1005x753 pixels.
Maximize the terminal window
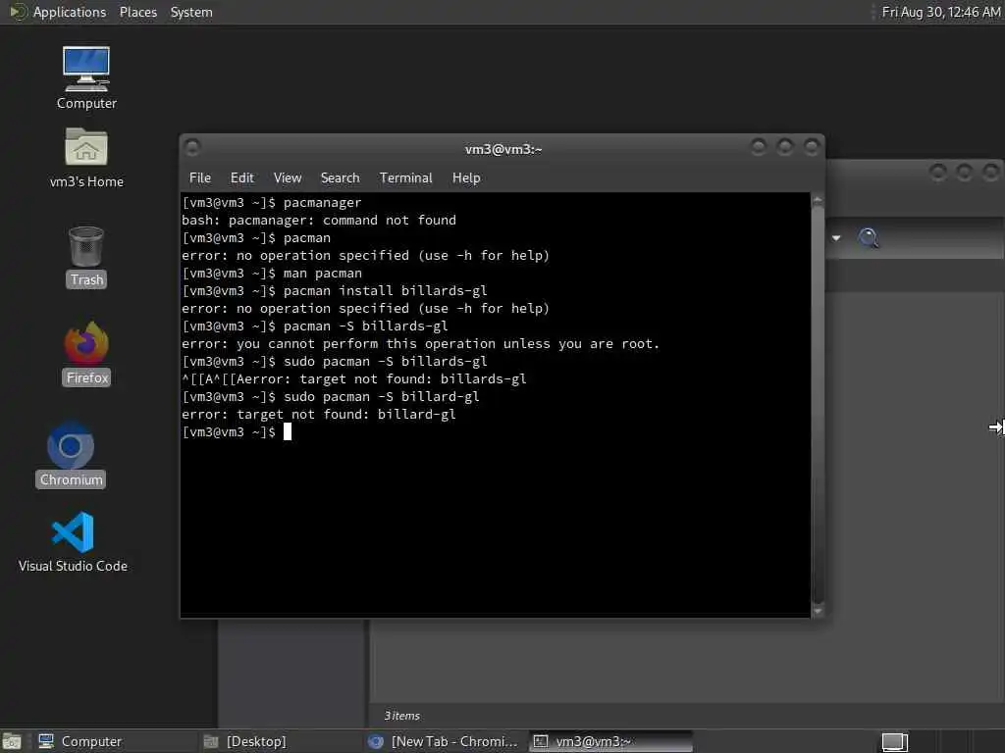[784, 148]
